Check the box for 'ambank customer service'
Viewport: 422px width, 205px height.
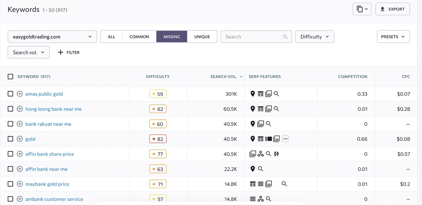[x=11, y=199]
